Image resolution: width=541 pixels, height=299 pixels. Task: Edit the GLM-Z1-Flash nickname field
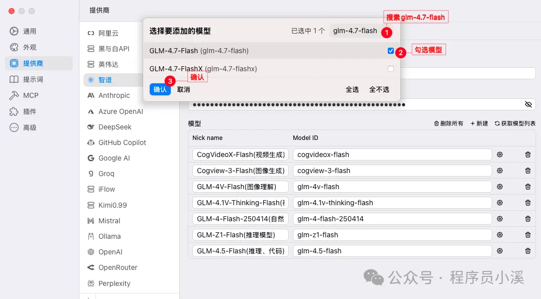tap(241, 235)
